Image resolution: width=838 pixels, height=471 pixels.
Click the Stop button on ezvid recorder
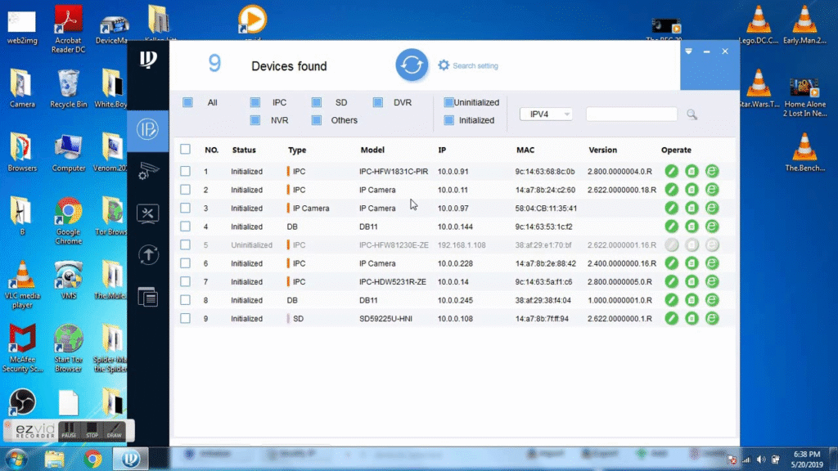tap(92, 431)
